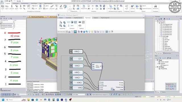Collapse the Жилой дом tree root
The image size is (182, 102).
pos(156,21)
